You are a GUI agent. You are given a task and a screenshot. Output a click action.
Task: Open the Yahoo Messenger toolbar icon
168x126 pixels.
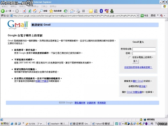(107, 11)
